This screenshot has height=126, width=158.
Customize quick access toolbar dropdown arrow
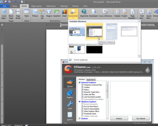[x=26, y=2]
